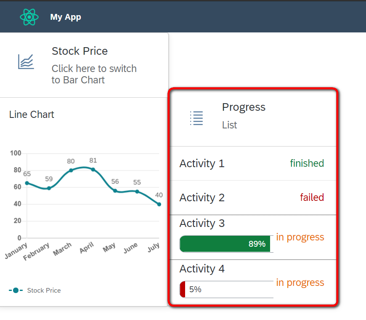Click the Stock Price legend marker
Screen dimensions: 366x320
[x=16, y=291]
